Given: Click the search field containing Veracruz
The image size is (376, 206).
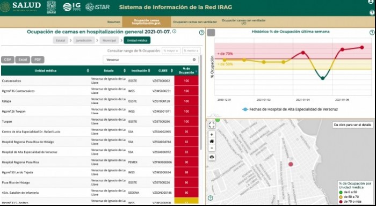Looking at the screenshot, I should click(x=150, y=60).
